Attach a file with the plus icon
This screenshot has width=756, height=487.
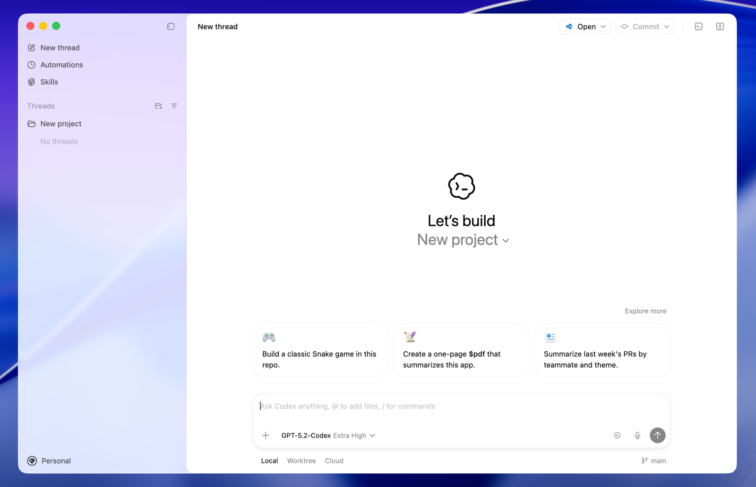pyautogui.click(x=266, y=435)
